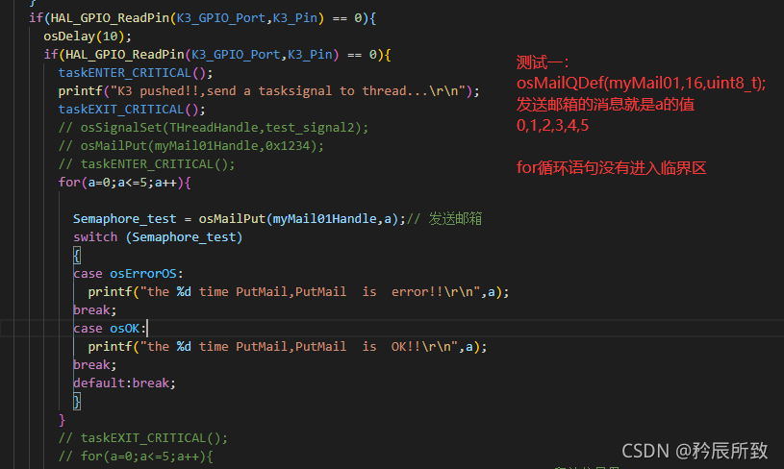Click the "PutMail is error!!" printf line
Screen dimensions: 784x469
tap(298, 292)
